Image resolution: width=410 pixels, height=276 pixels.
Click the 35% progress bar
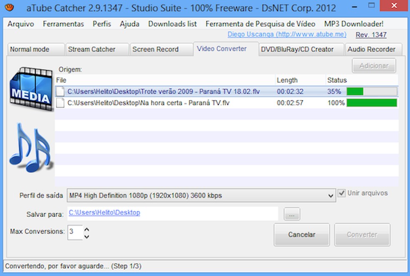tap(372, 92)
